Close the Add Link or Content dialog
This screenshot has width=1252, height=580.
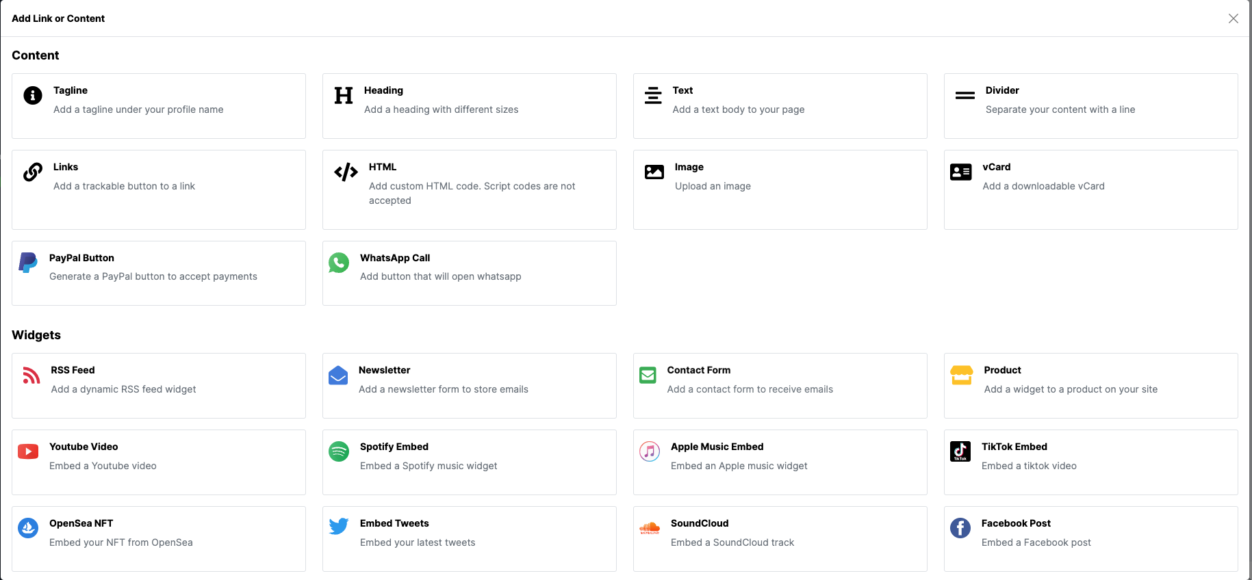tap(1234, 18)
